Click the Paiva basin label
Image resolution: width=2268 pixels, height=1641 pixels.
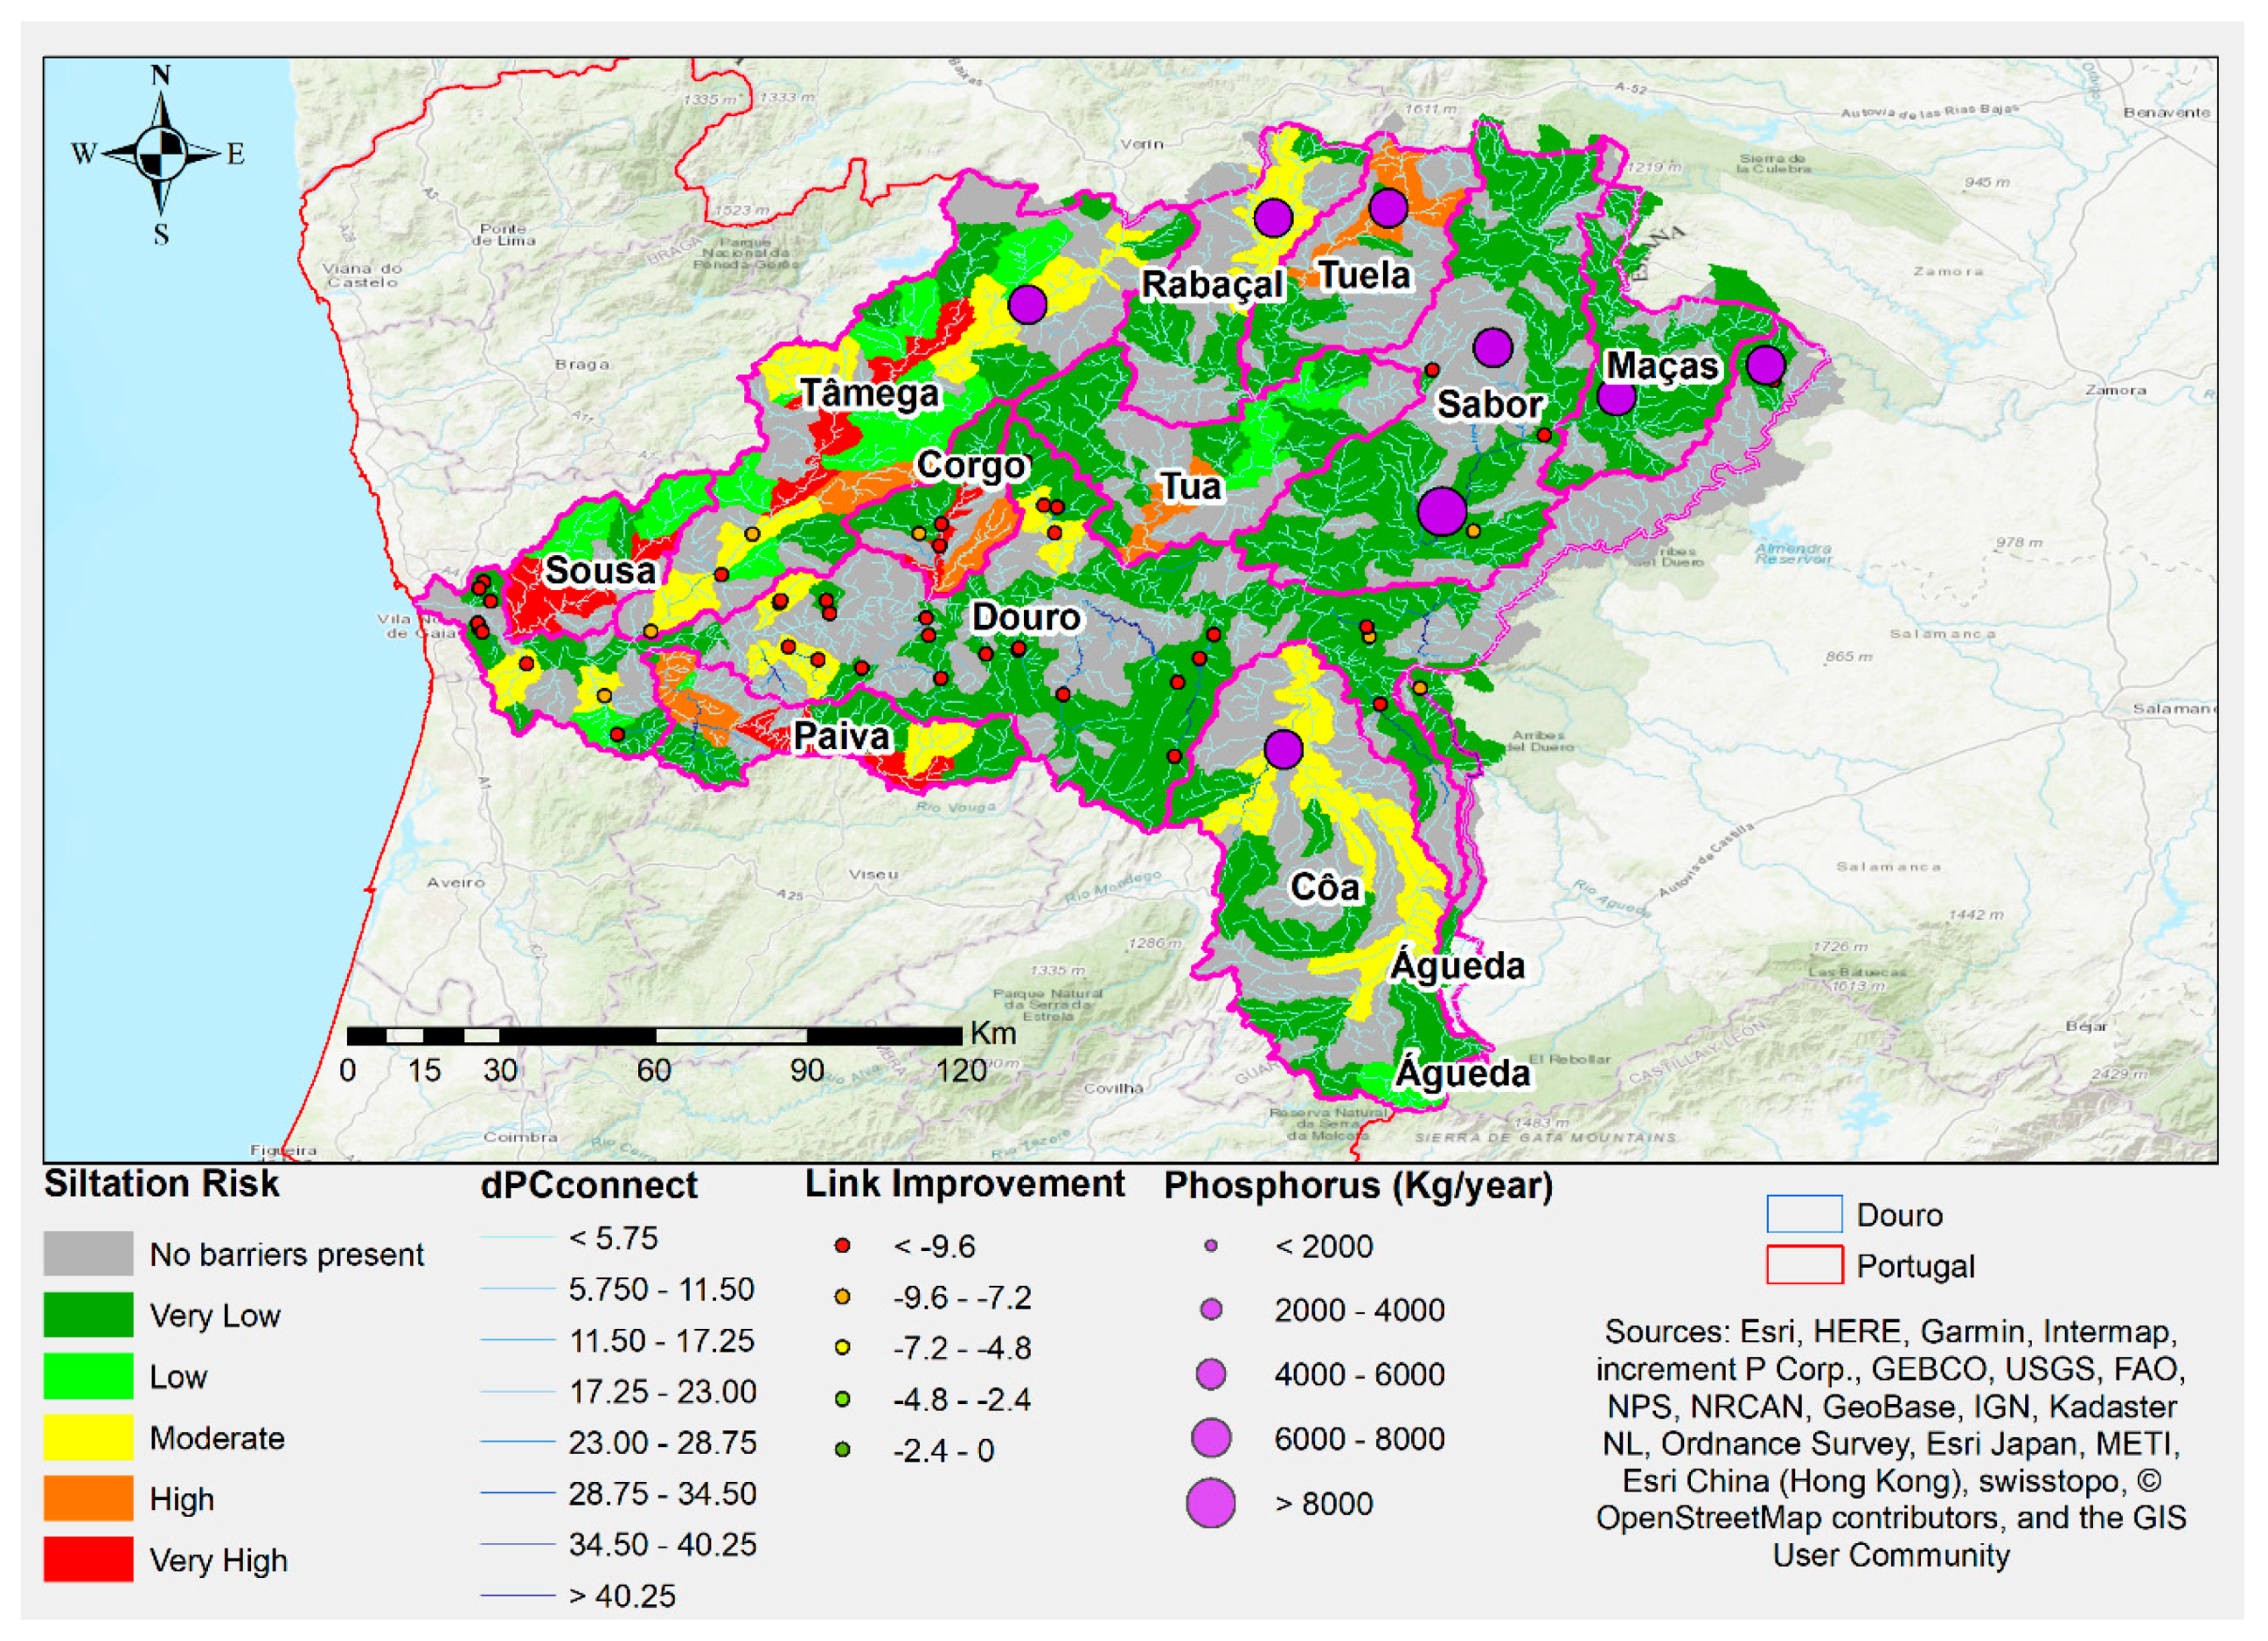point(841,737)
